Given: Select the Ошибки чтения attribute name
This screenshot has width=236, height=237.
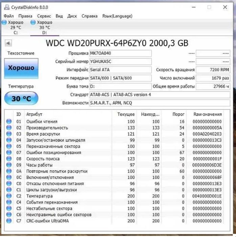Looking at the screenshot, I should [42, 121].
